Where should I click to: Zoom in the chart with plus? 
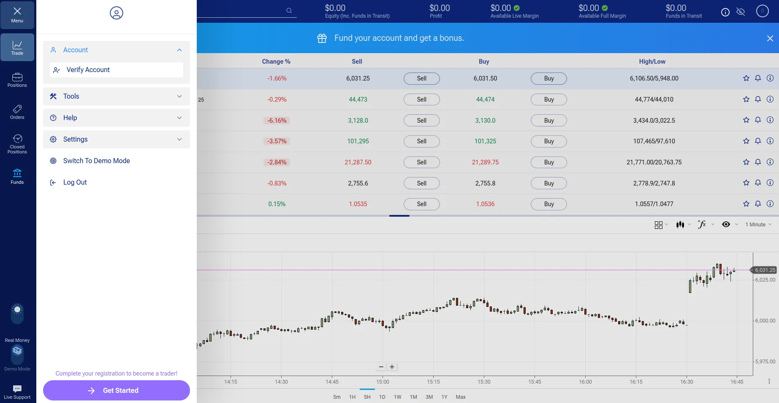(x=392, y=367)
